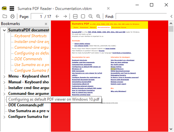Open the latest stable release link
The width and height of the screenshot is (174, 132).
(x=82, y=44)
